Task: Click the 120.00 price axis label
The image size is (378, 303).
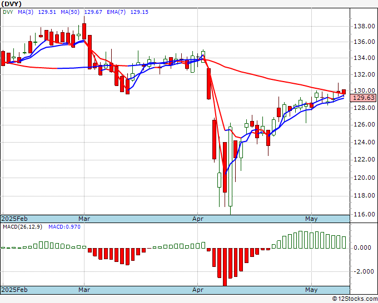Action: 364,178
